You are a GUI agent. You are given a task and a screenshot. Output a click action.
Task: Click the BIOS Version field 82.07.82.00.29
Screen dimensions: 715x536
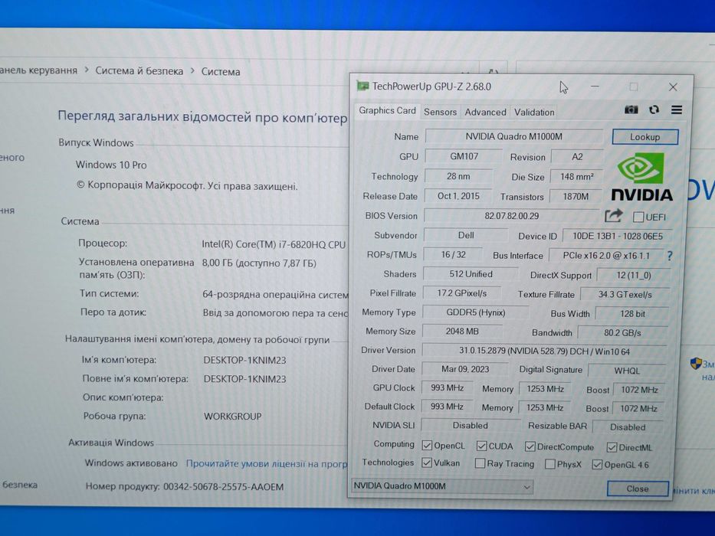tap(511, 216)
